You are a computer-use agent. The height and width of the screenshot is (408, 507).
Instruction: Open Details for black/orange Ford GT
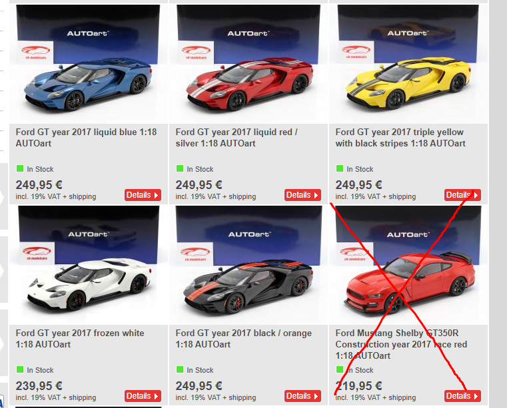[x=302, y=396]
